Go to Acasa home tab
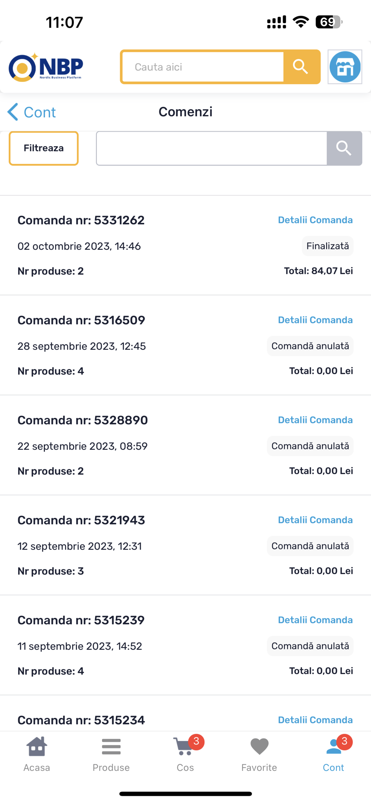The height and width of the screenshot is (803, 371). point(37,754)
